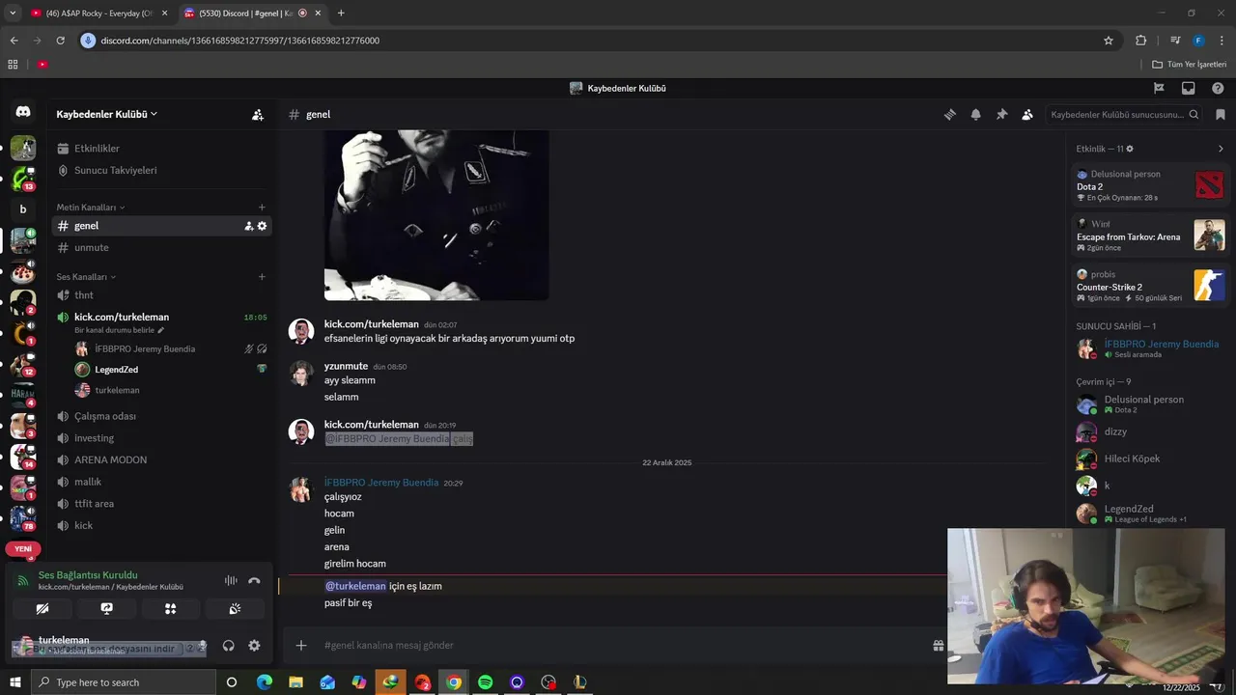Switch to the A$AP Rocky YouTube tab

coord(99,13)
